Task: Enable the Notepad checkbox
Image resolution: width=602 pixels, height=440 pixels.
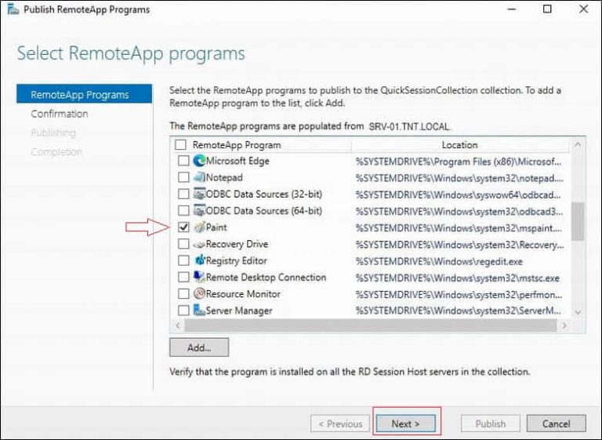Action: point(183,177)
